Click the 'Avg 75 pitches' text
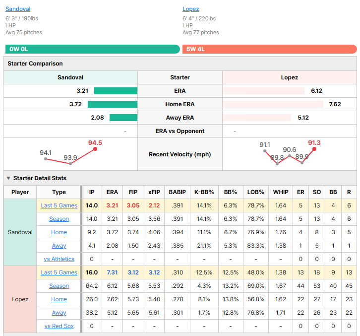Image resolution: width=360 pixels, height=336 pixels. tap(24, 32)
